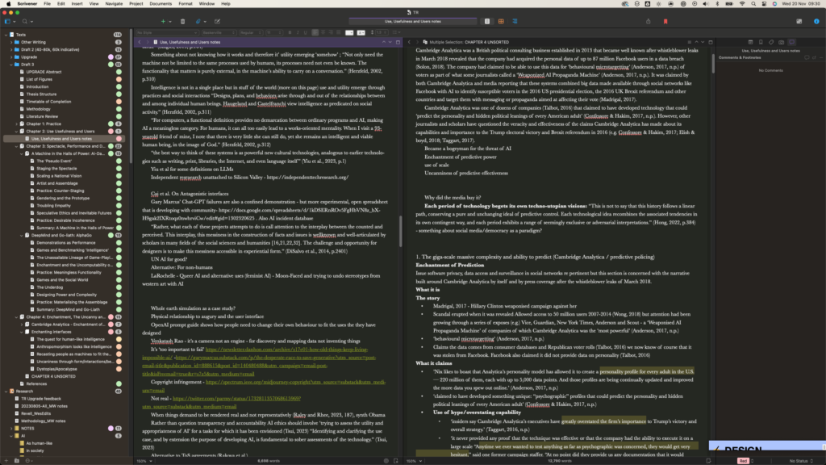The image size is (826, 465).
Task: Open the twitter.com/parmy status link
Action: point(236,399)
